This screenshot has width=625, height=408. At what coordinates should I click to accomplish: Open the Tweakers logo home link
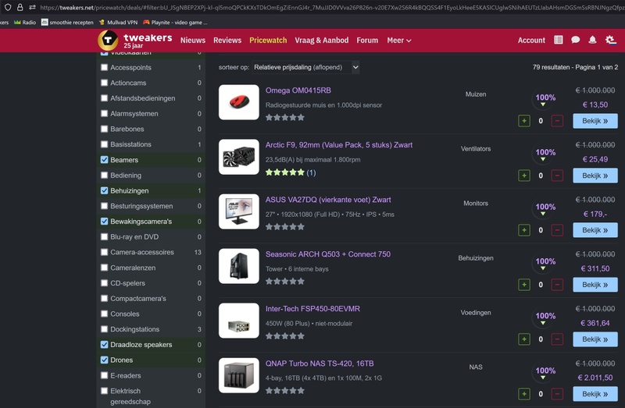(x=135, y=41)
